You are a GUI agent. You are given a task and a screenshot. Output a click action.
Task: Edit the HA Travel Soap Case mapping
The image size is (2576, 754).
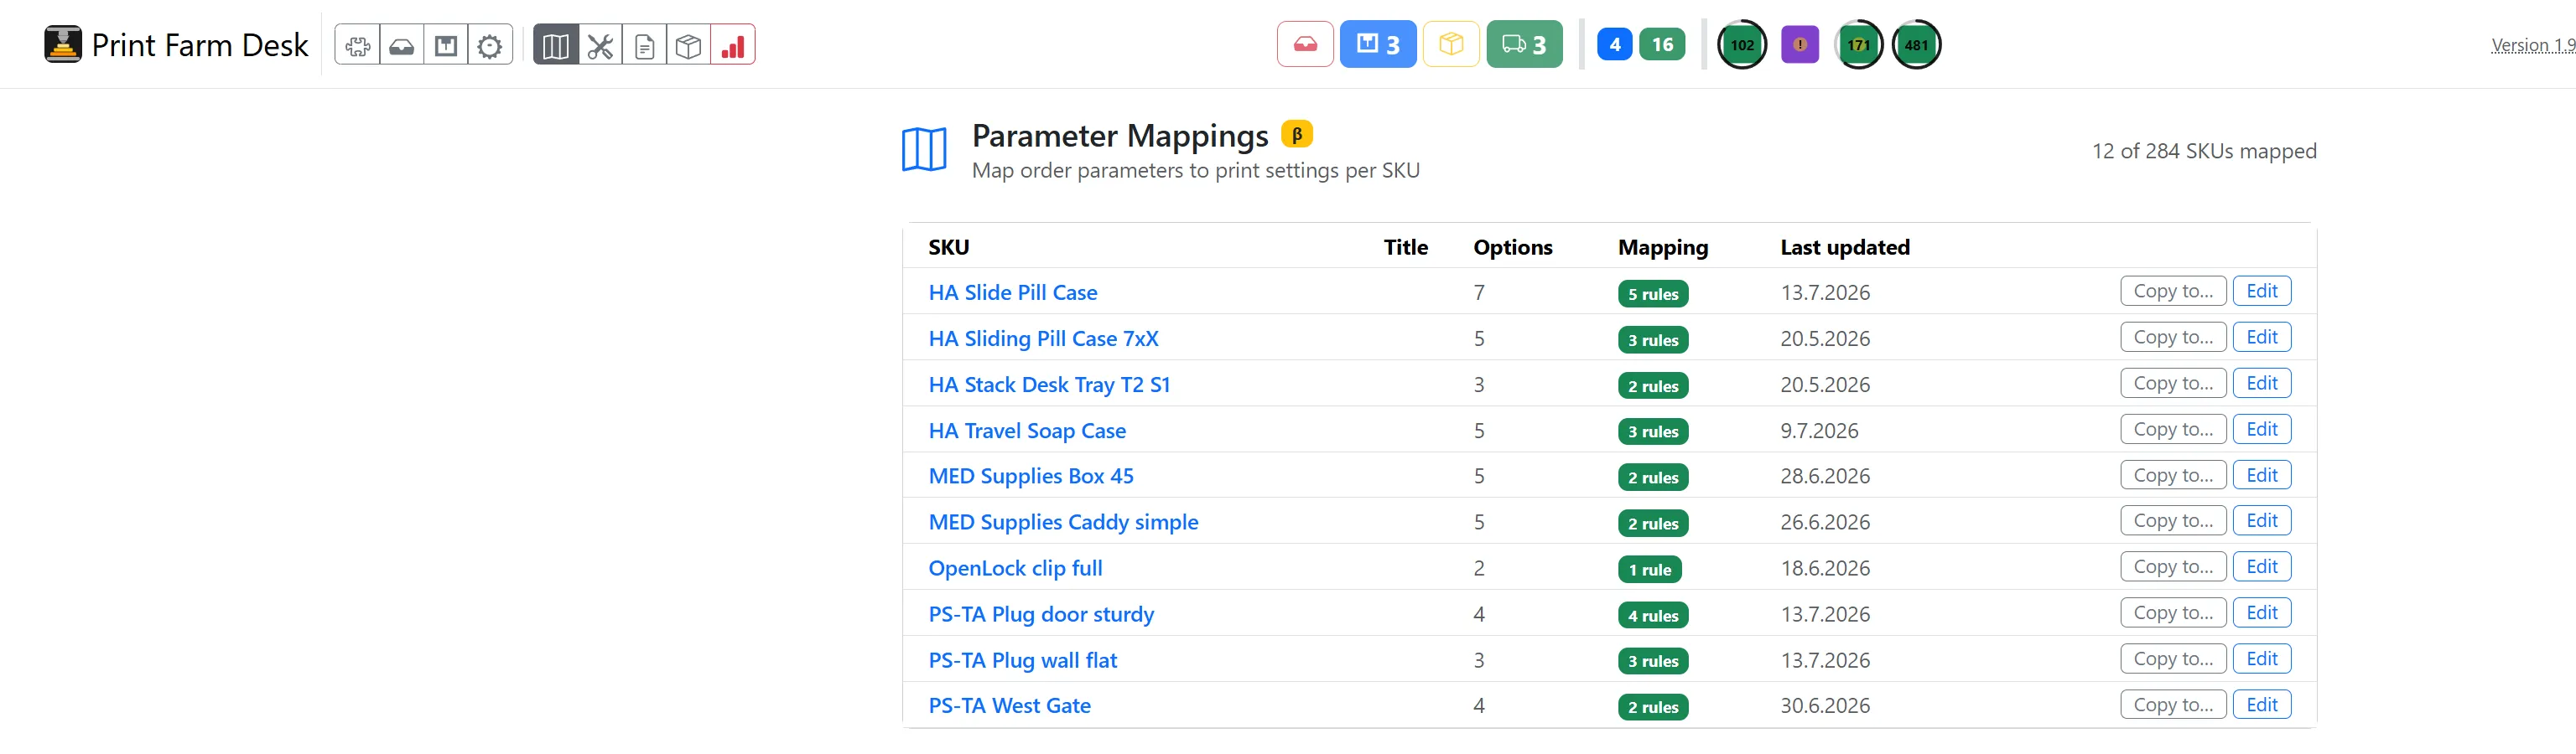(x=2262, y=428)
